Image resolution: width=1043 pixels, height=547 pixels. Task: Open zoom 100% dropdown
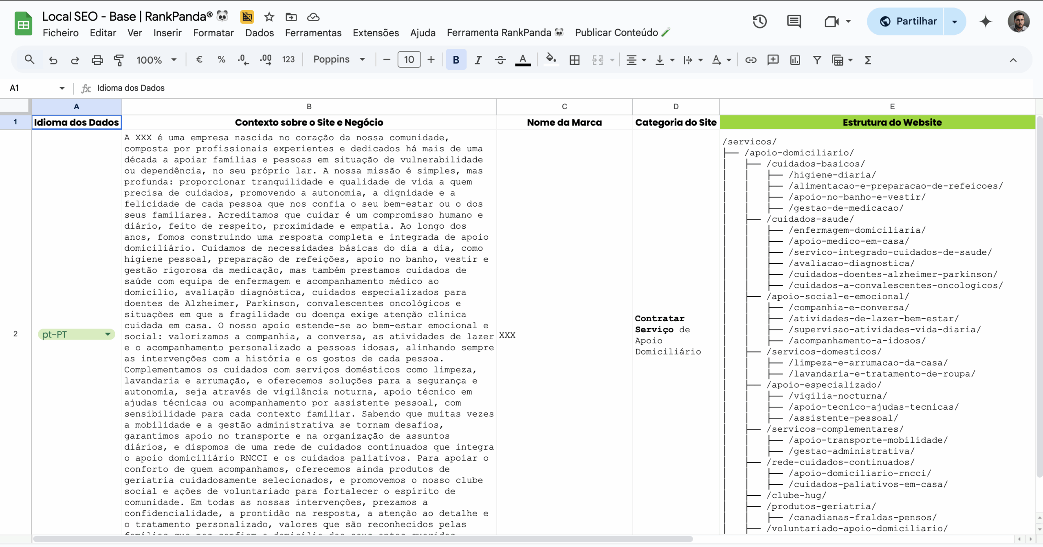point(156,60)
